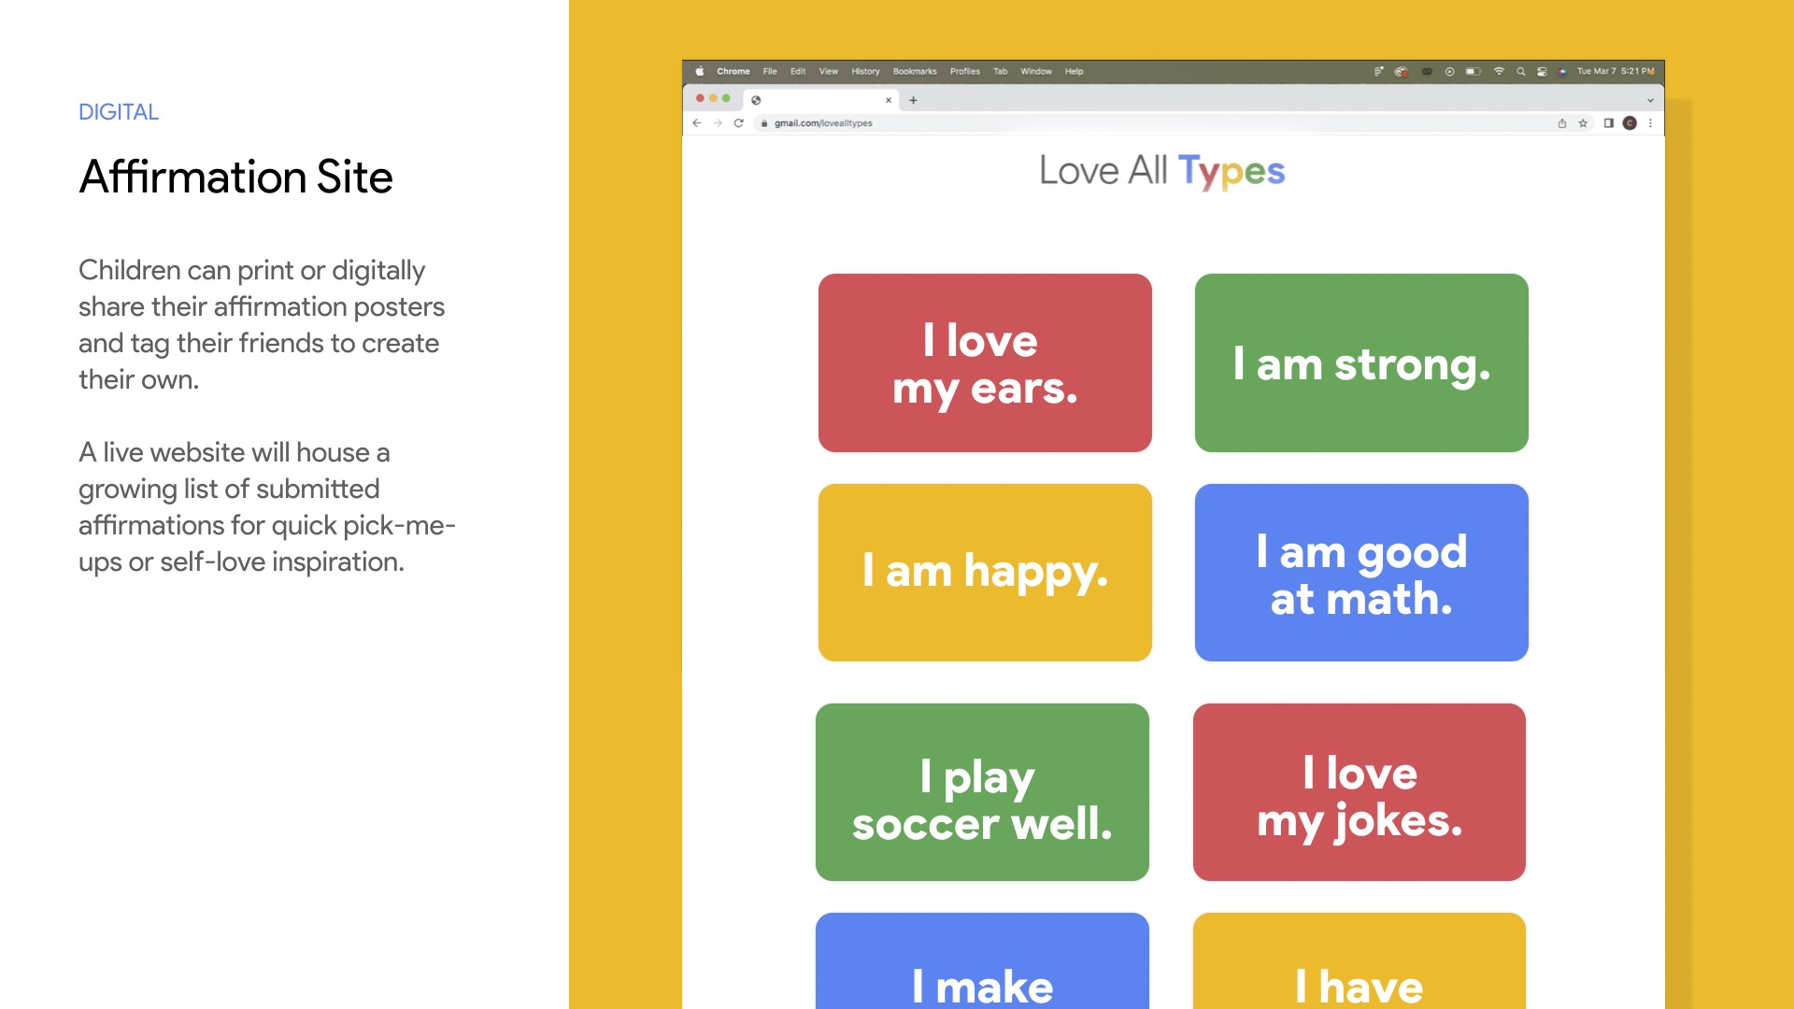Click the browser back arrow
This screenshot has width=1794, height=1009.
click(x=697, y=123)
